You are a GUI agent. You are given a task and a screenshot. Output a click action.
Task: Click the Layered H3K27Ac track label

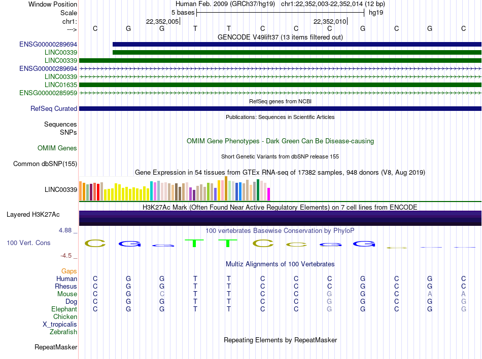coord(33,215)
